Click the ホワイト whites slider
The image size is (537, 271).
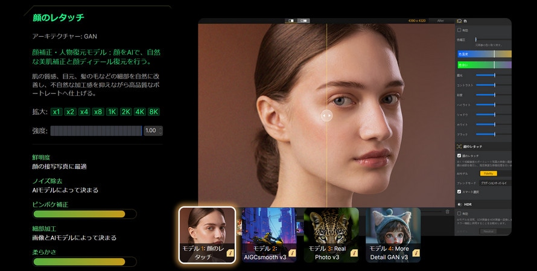point(494,125)
